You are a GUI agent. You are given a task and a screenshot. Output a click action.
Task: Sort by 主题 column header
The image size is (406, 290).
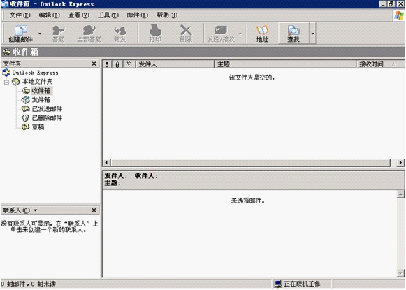tap(285, 64)
